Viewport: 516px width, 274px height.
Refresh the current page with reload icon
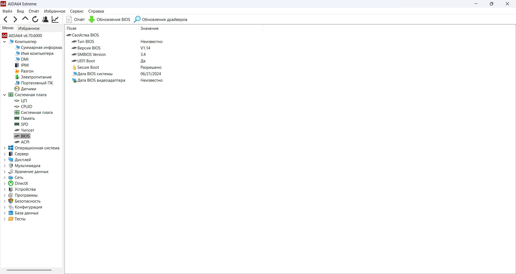tap(35, 19)
